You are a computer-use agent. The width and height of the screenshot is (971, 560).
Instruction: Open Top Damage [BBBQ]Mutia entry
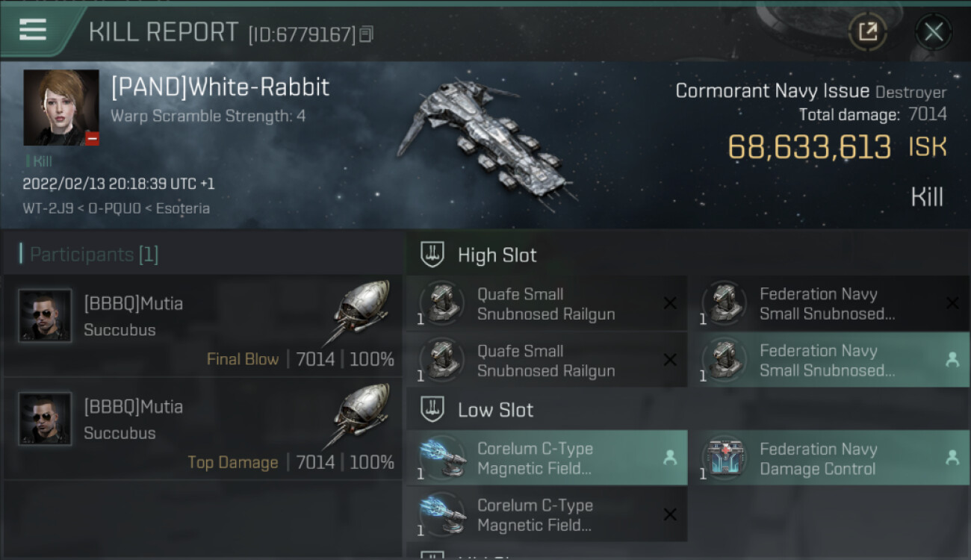203,429
